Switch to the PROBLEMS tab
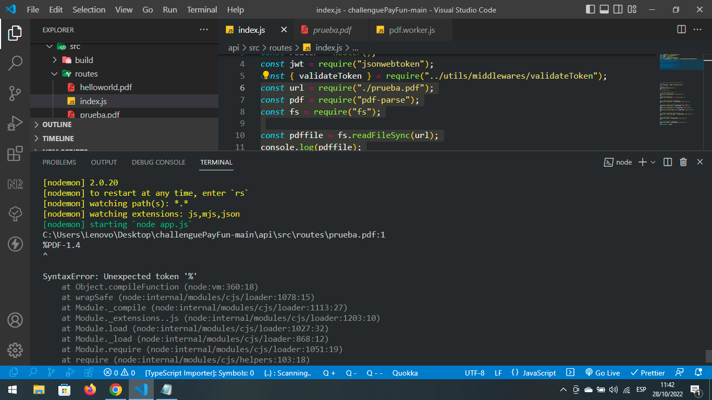Image resolution: width=712 pixels, height=400 pixels. pos(59,162)
